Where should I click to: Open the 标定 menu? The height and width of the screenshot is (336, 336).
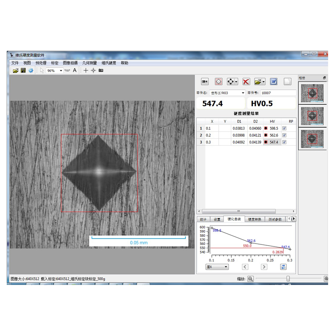click(55, 63)
